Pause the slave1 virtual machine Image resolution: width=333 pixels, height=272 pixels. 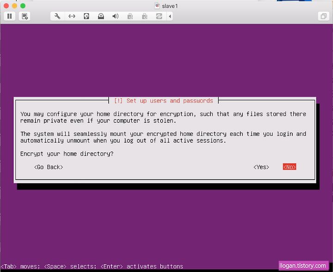coord(10,16)
